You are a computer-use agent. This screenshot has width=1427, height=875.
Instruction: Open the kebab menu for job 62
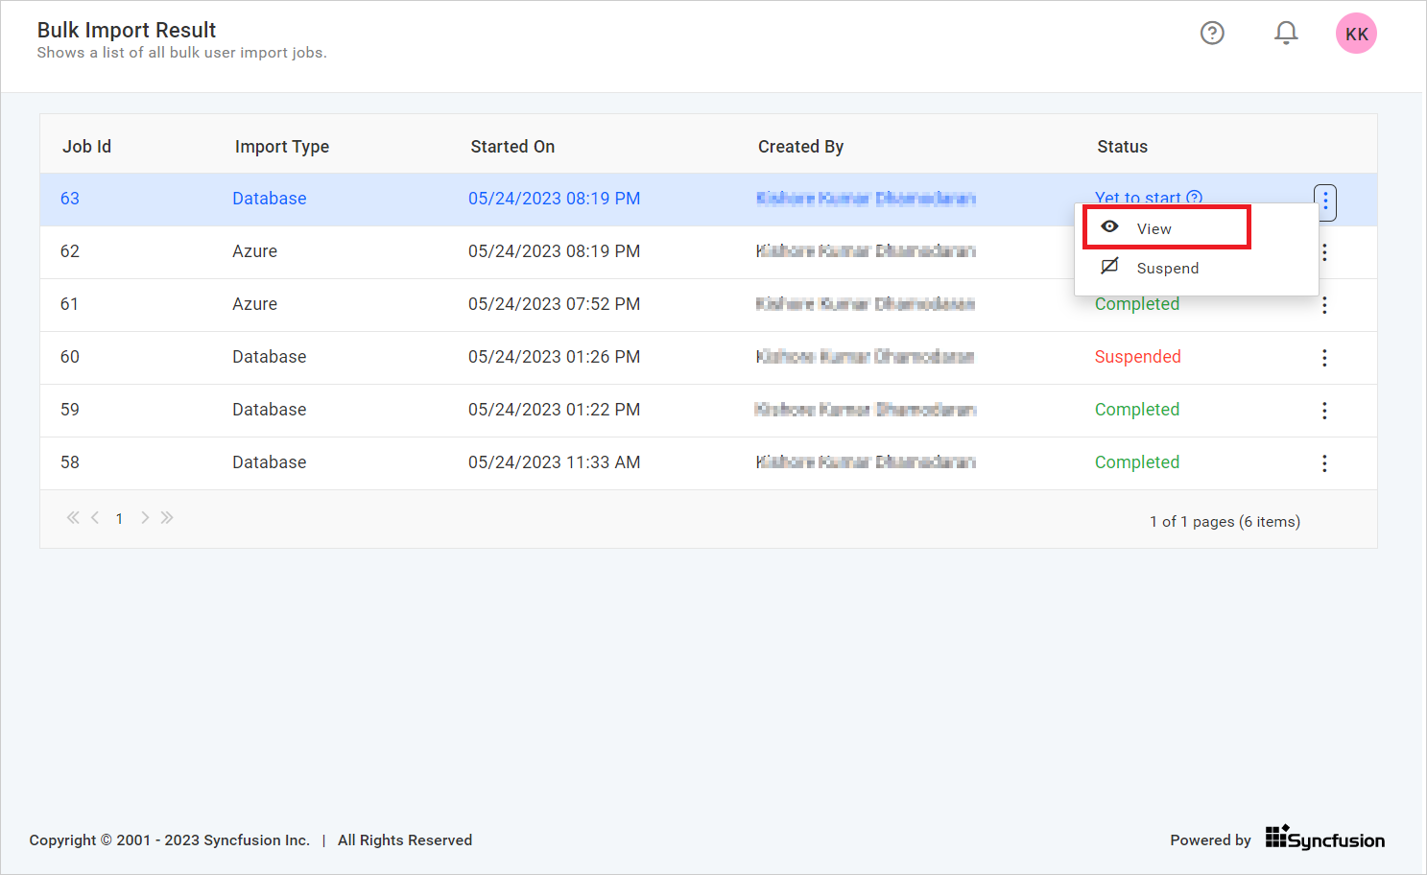[x=1324, y=251]
